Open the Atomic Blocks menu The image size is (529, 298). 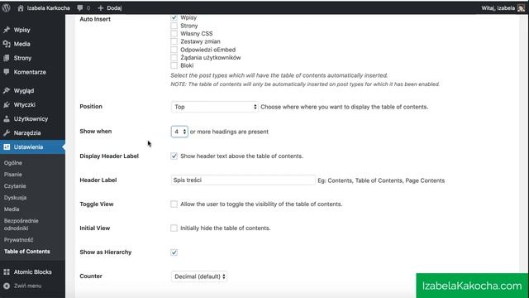pos(33,272)
